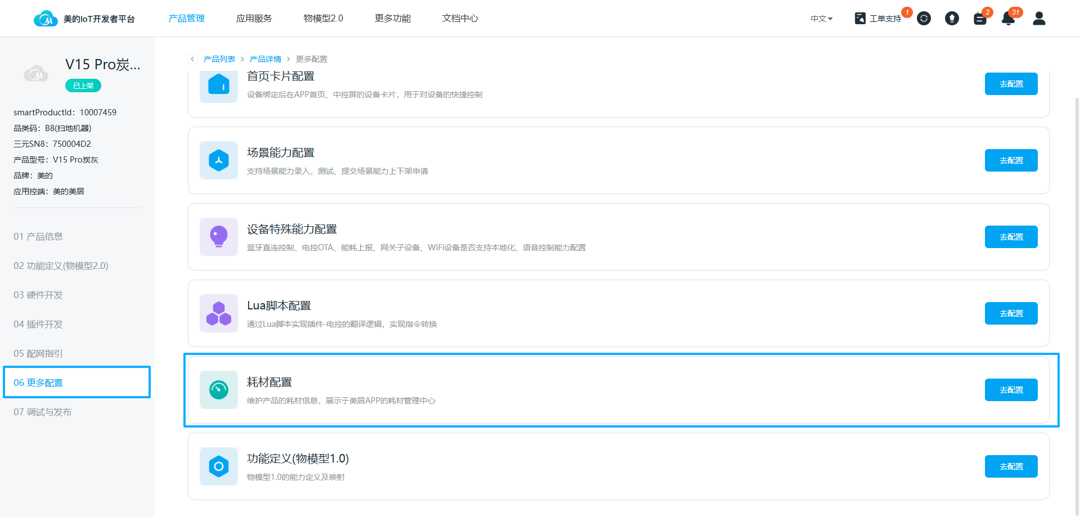The height and width of the screenshot is (517, 1080).
Task: Click the upload arrow icon in the header
Action: click(x=952, y=19)
